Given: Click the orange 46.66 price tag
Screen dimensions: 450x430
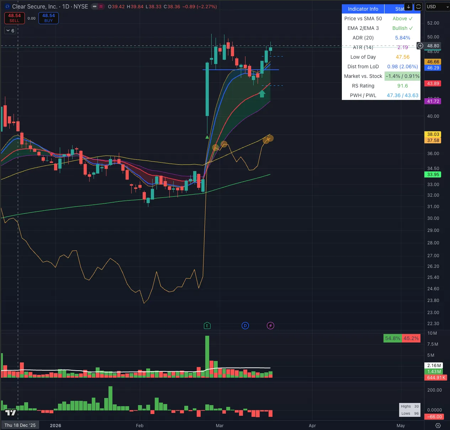Looking at the screenshot, I should [x=433, y=62].
